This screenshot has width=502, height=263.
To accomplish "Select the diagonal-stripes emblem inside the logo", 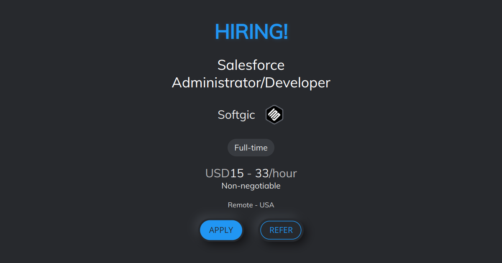I will 274,115.
